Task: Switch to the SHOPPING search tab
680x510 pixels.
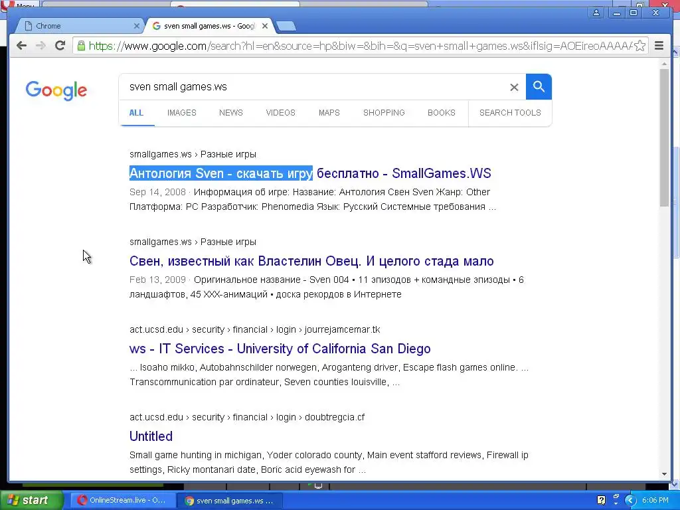Action: click(384, 113)
